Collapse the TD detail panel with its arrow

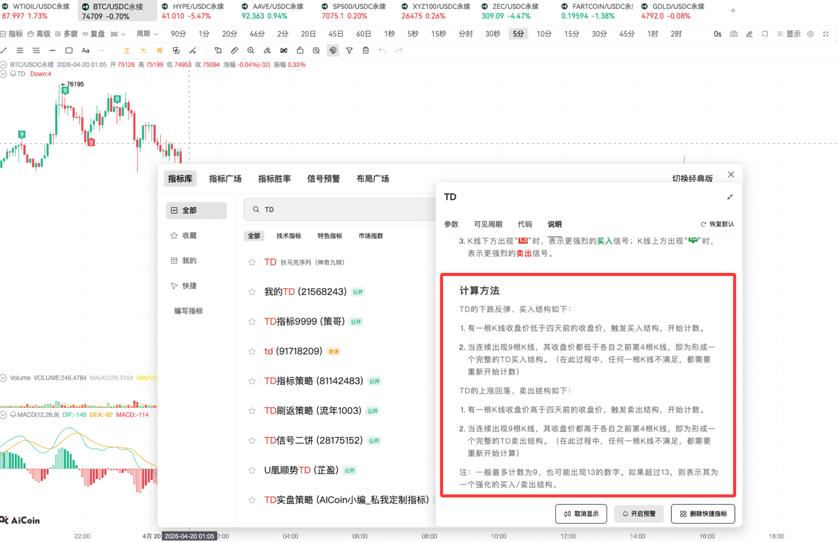[730, 197]
